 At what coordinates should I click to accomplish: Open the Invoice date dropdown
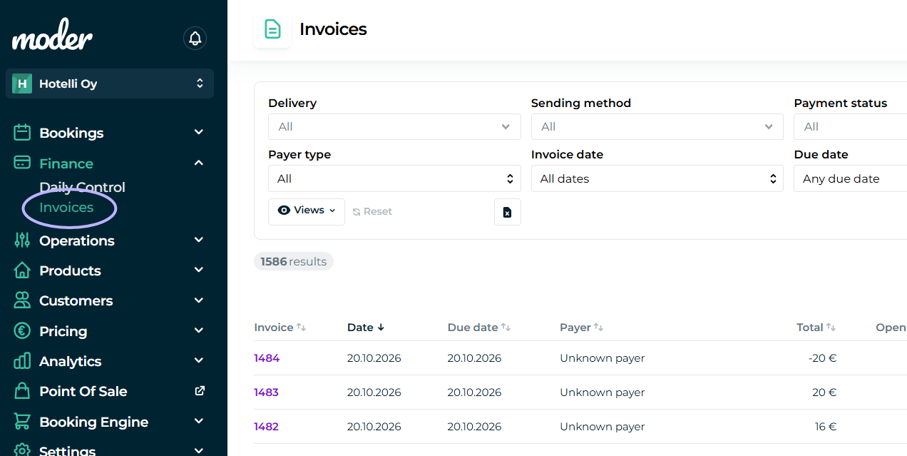657,178
